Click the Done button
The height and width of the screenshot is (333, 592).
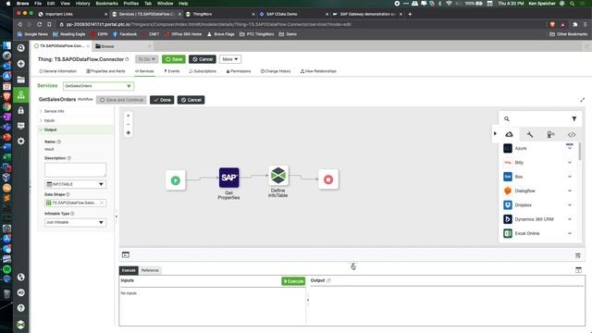pyautogui.click(x=162, y=100)
